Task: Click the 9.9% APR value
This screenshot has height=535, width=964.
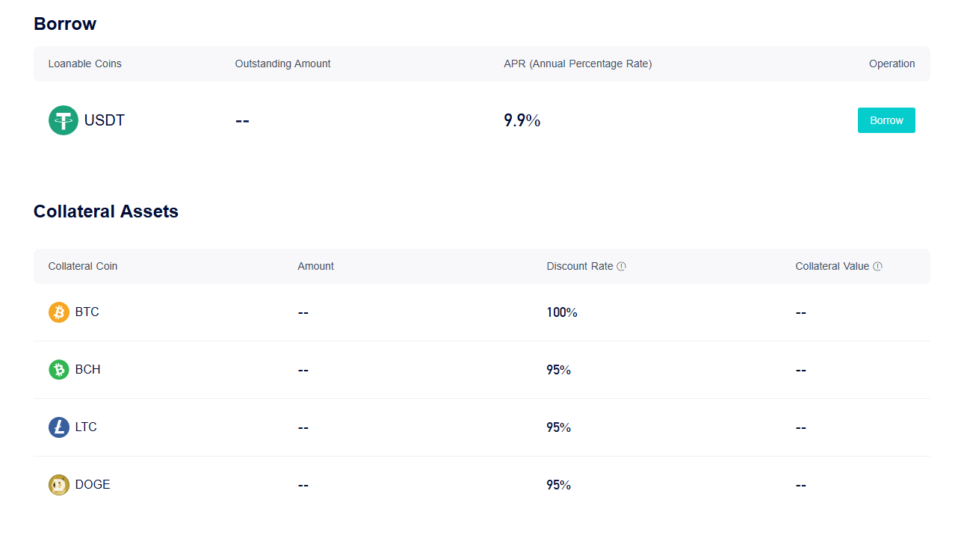Action: click(522, 120)
